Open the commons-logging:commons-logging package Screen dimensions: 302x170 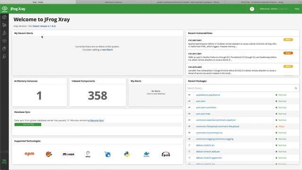point(215,139)
